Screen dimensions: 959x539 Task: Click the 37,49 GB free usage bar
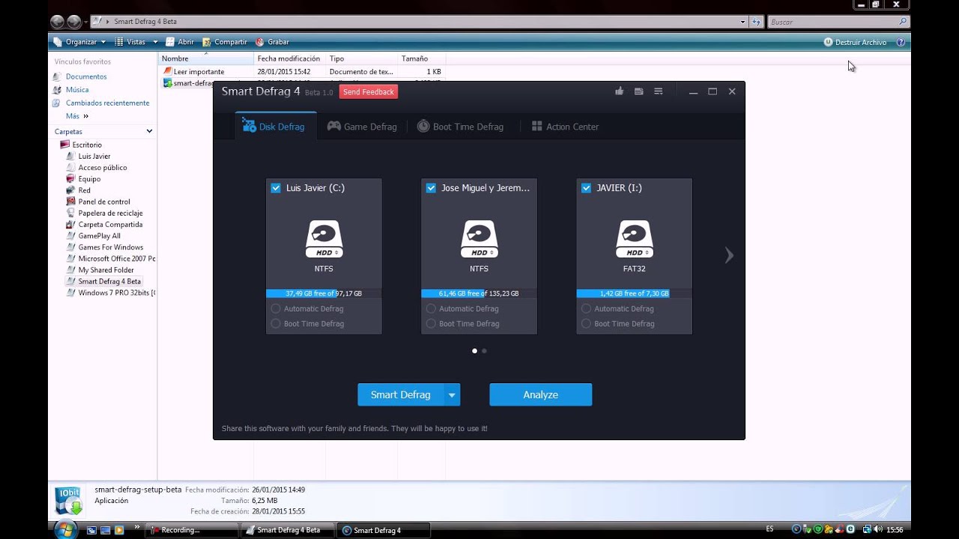point(324,293)
